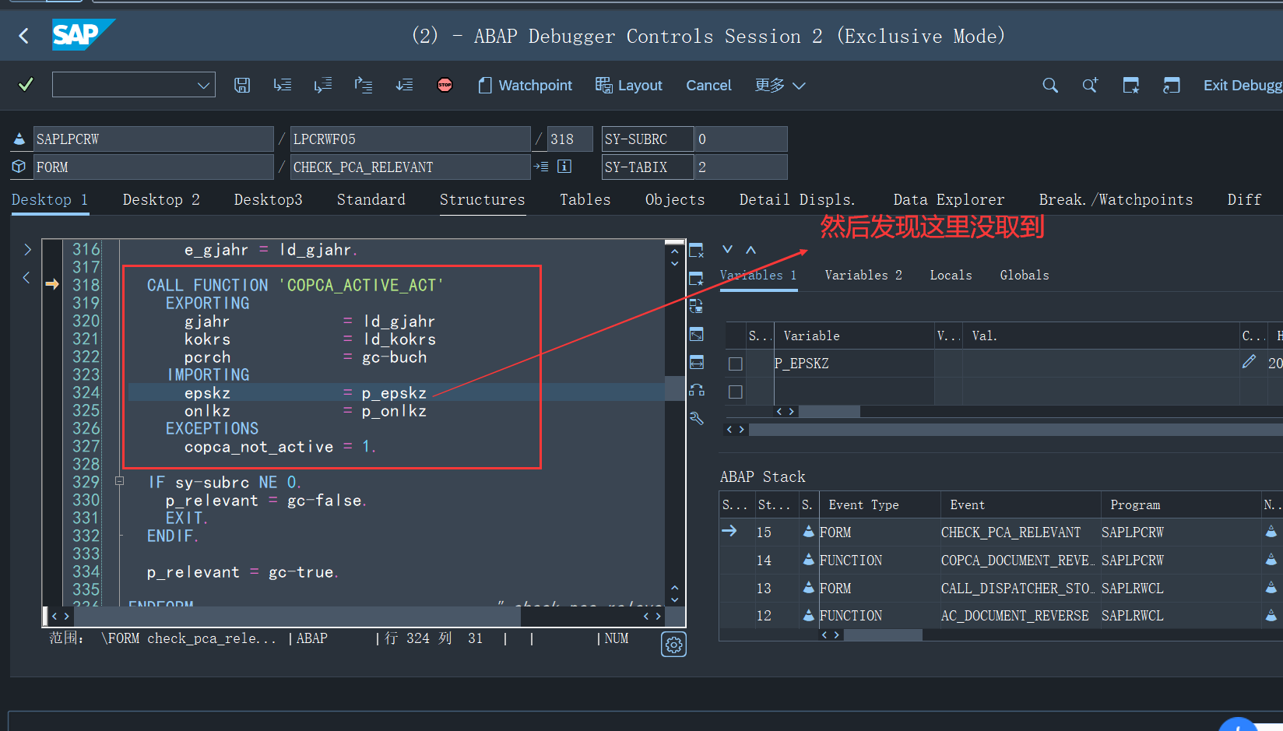Close source tool icon beside editor
Image resolution: width=1283 pixels, height=731 pixels.
coord(696,251)
